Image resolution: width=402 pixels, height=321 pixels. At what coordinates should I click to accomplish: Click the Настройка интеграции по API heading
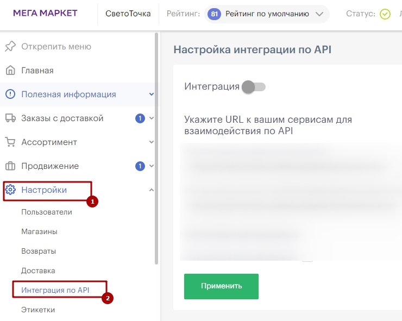click(252, 49)
